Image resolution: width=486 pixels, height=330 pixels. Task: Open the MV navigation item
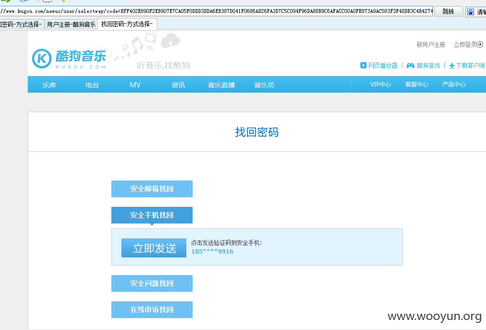(135, 85)
